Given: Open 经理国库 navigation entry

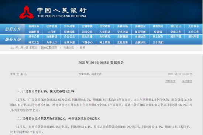Looking at the screenshot, I should [69, 32].
